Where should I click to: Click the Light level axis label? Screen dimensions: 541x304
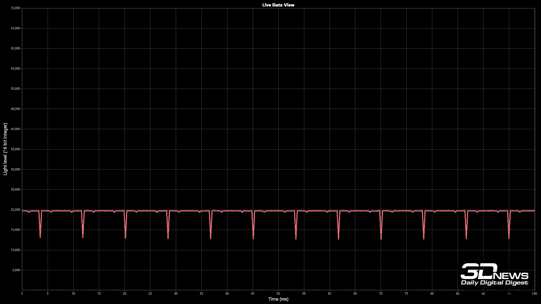(x=5, y=149)
